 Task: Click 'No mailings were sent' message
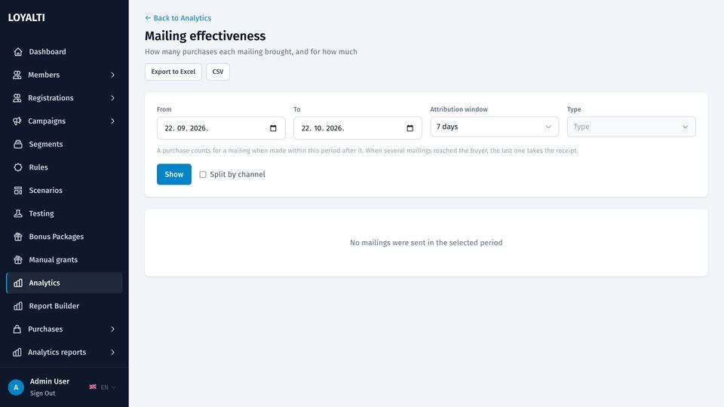point(426,243)
